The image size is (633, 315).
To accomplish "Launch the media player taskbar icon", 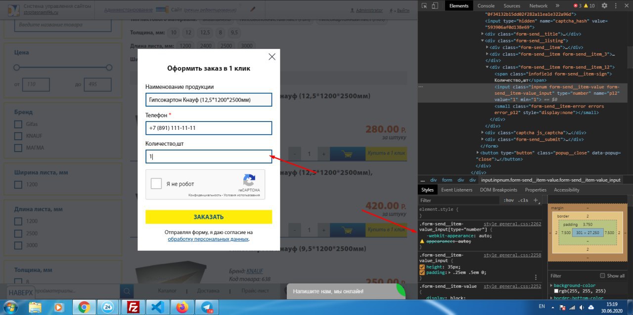I will [x=59, y=307].
